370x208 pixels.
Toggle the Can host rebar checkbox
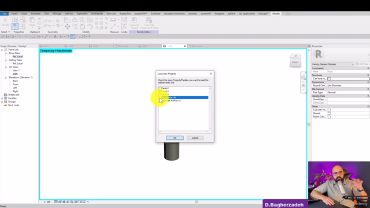pos(329,79)
